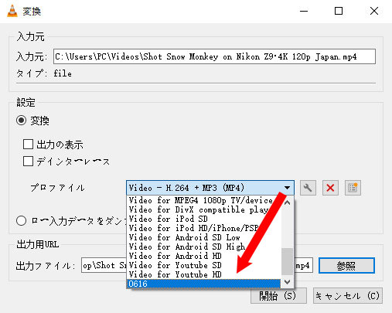Create a new profile icon
The width and height of the screenshot is (392, 313).
tap(353, 188)
